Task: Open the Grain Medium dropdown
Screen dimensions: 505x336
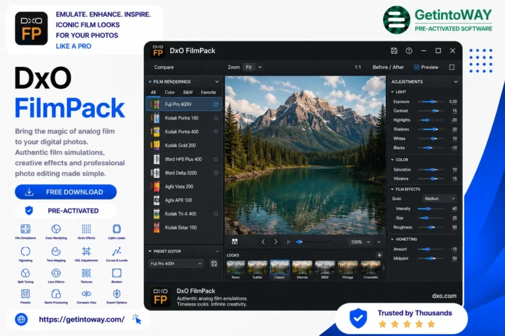Action: (x=440, y=199)
